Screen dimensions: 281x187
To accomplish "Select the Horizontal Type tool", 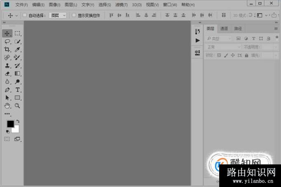I will 17,90.
